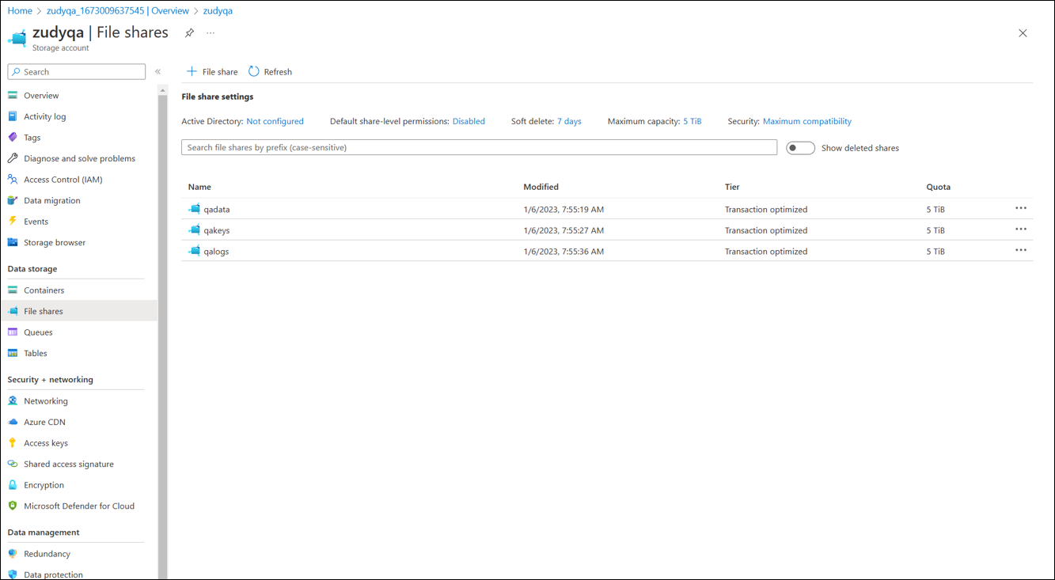The height and width of the screenshot is (580, 1055).
Task: Click the Overview sidebar icon
Action: pos(13,96)
